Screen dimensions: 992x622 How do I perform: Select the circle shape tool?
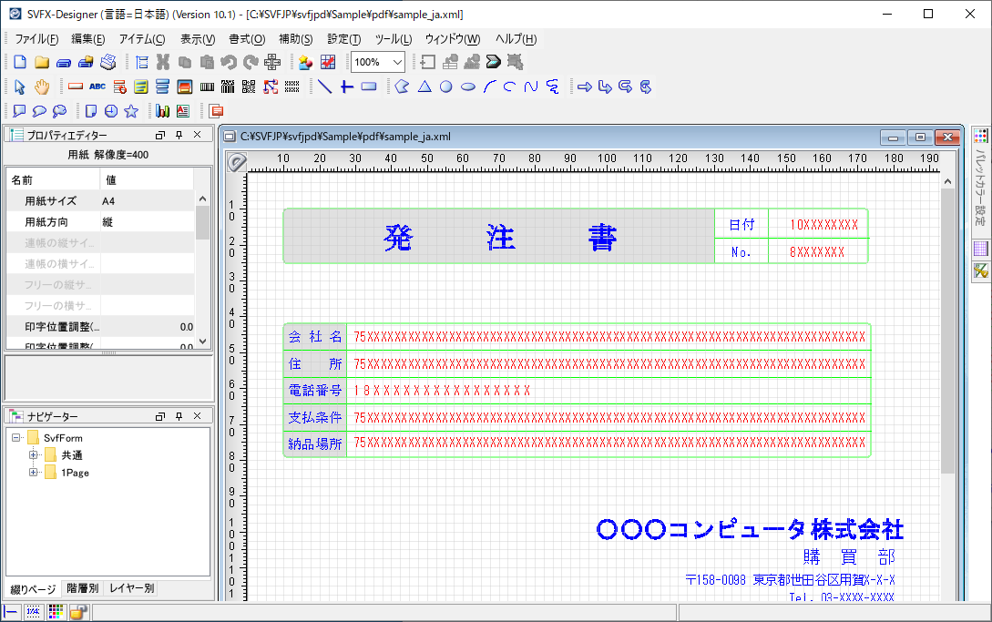tap(446, 87)
